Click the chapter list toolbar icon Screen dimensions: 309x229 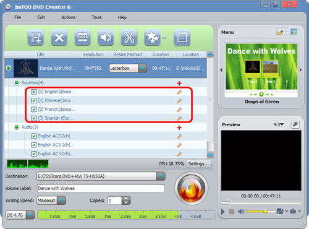point(182,38)
